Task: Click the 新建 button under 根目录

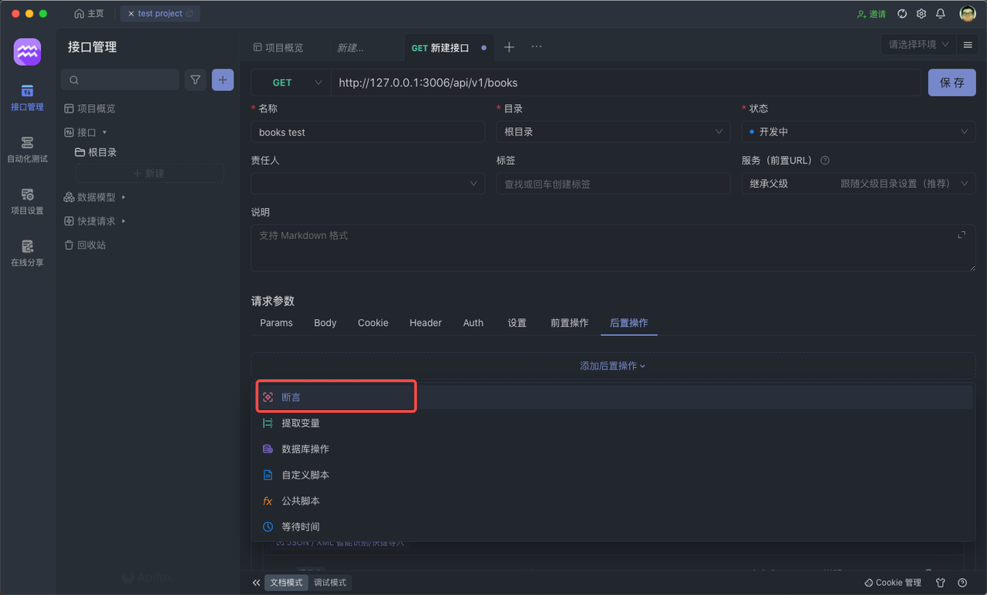Action: click(150, 173)
